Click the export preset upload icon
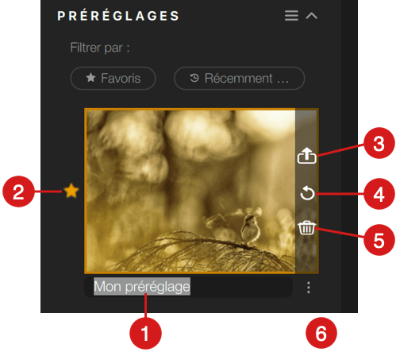The height and width of the screenshot is (352, 396). pyautogui.click(x=306, y=156)
